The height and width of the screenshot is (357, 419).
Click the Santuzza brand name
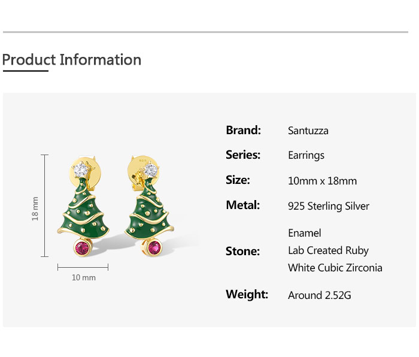pyautogui.click(x=308, y=131)
